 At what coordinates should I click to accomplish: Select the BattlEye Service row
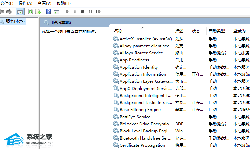click(x=135, y=117)
